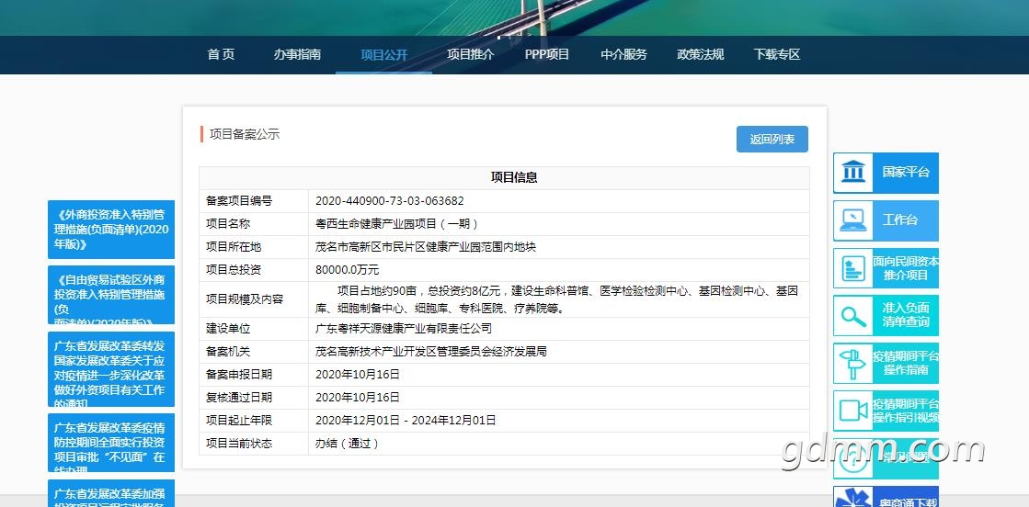1029x507 pixels.
Task: Select the investment value 80000.0万元
Action: tap(348, 269)
